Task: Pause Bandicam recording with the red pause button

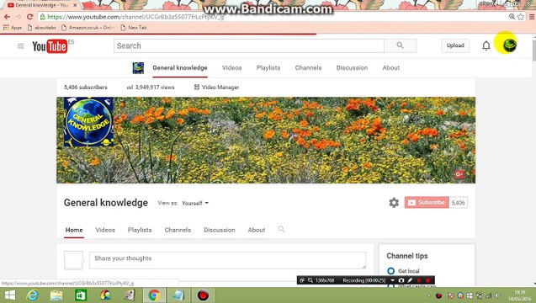Action: click(419, 280)
